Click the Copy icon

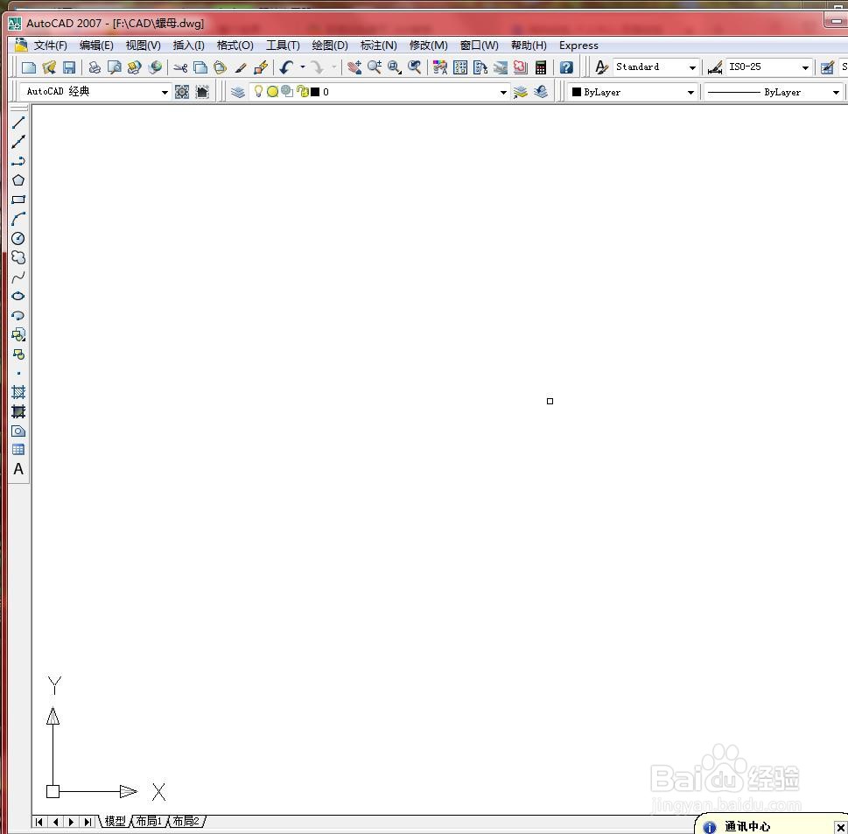point(200,67)
